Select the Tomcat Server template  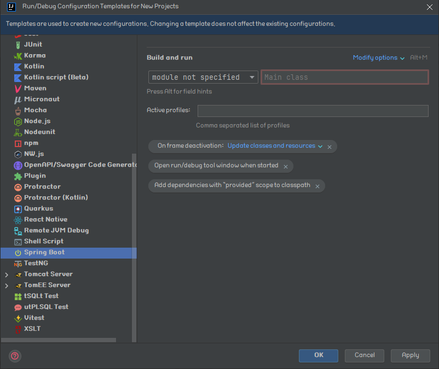click(68, 274)
